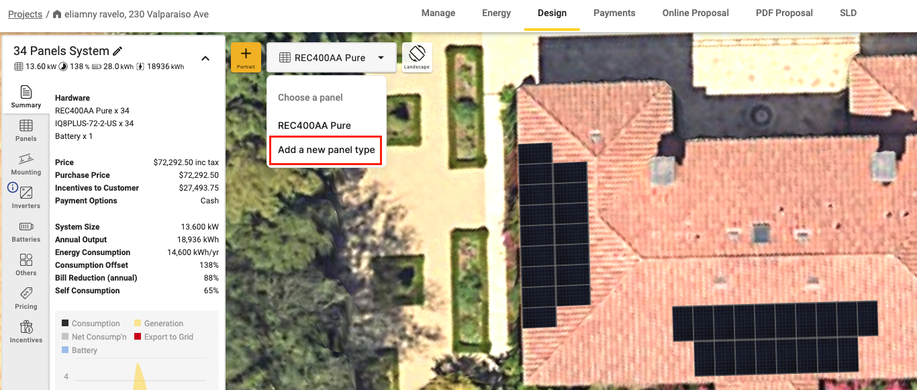Go to the Manage tab
The image size is (917, 390).
[438, 13]
